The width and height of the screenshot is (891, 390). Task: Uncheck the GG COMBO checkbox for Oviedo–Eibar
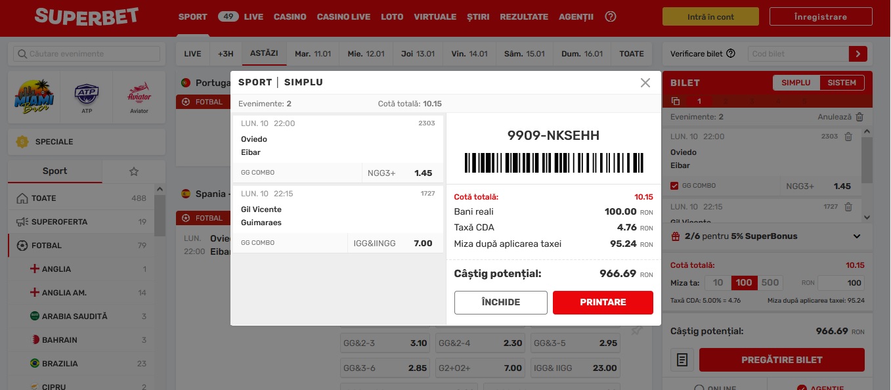tap(674, 186)
